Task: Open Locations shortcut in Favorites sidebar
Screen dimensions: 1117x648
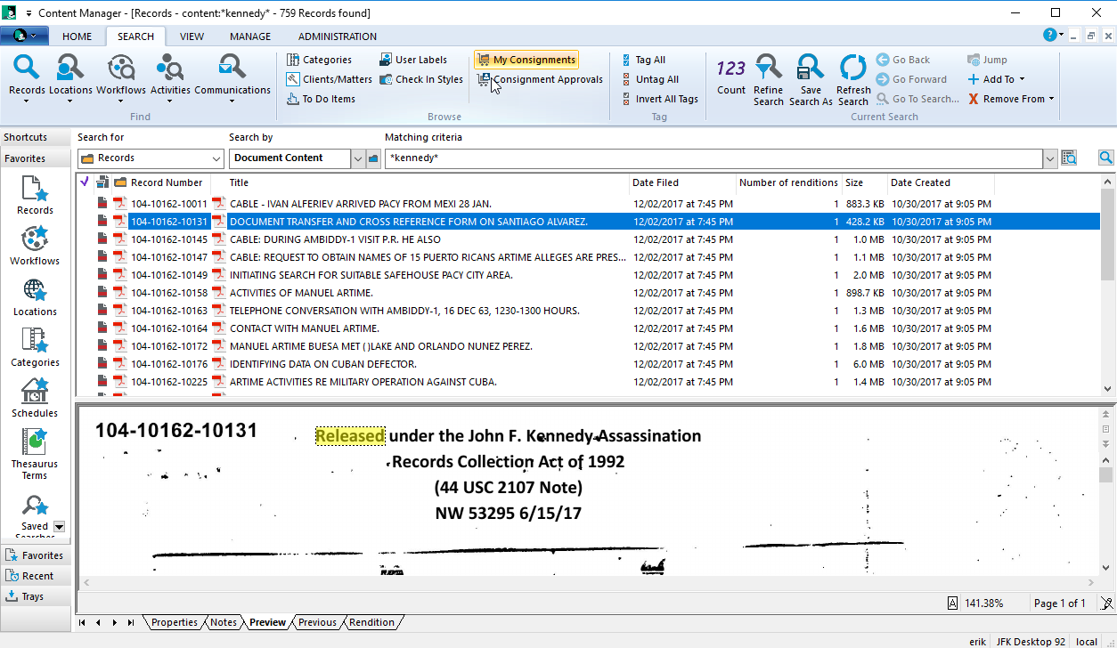Action: [35, 297]
